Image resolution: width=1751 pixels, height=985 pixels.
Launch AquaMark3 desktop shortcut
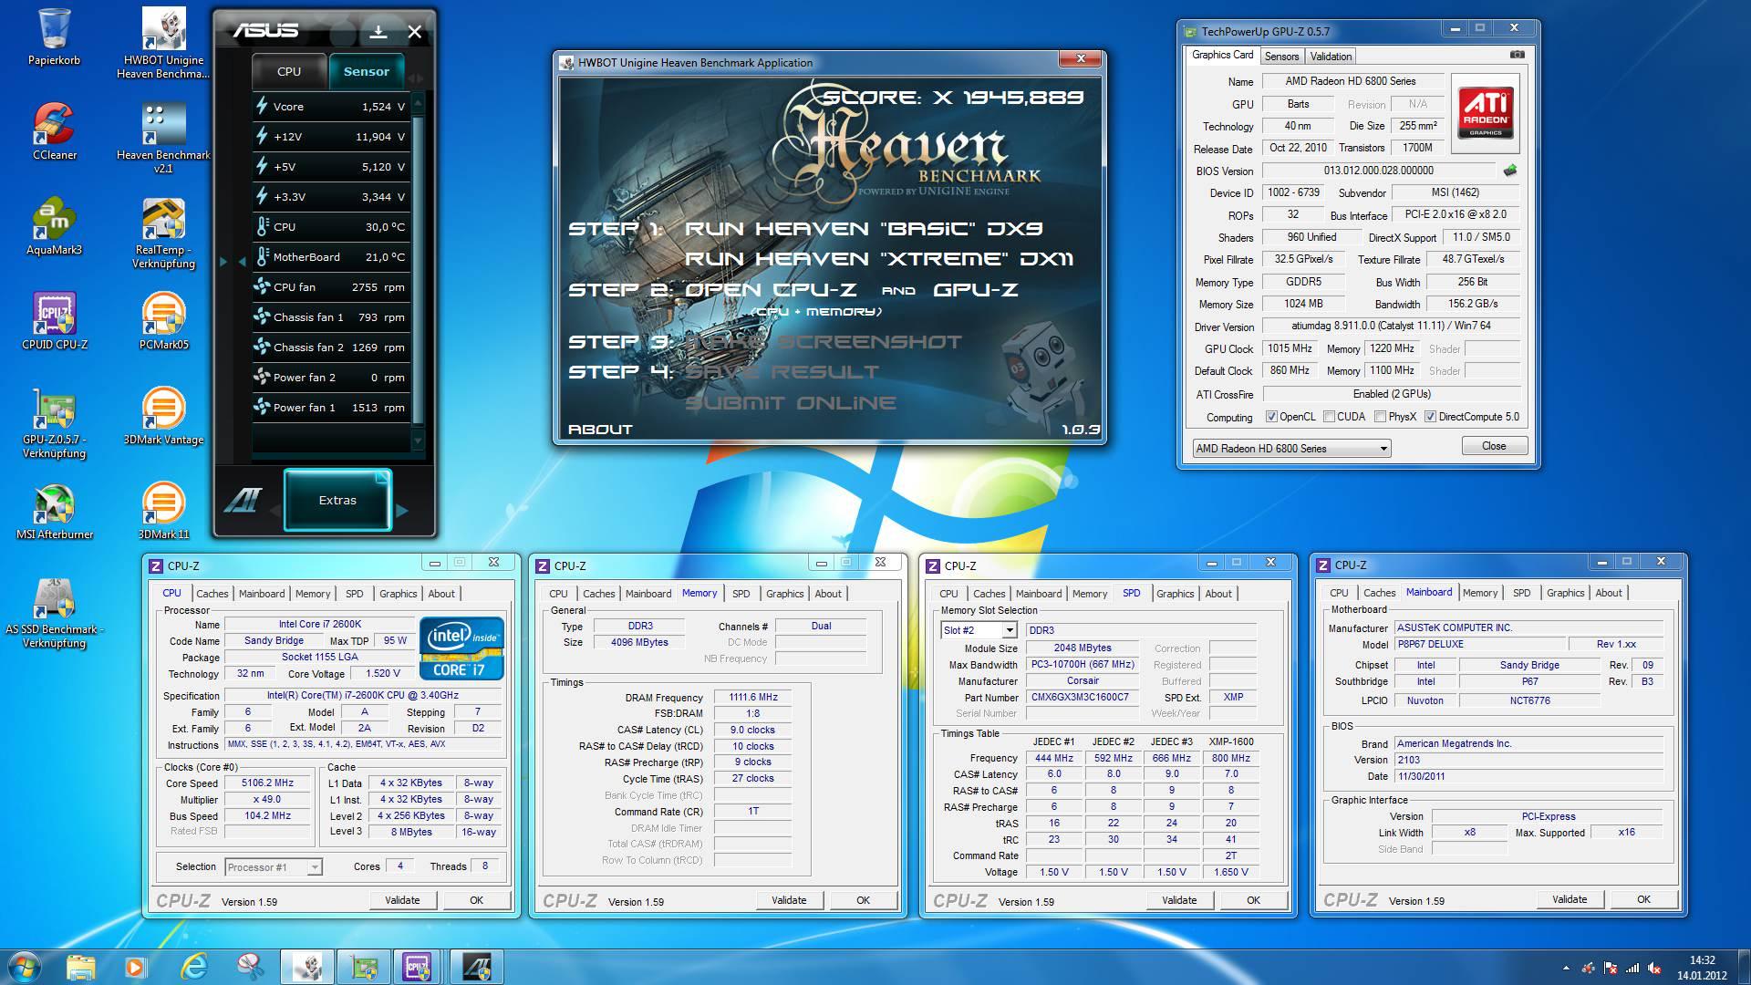click(x=54, y=226)
